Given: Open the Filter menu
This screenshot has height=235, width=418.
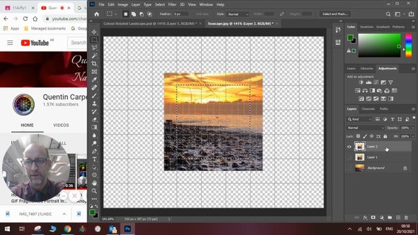Looking at the screenshot, I should (x=172, y=5).
